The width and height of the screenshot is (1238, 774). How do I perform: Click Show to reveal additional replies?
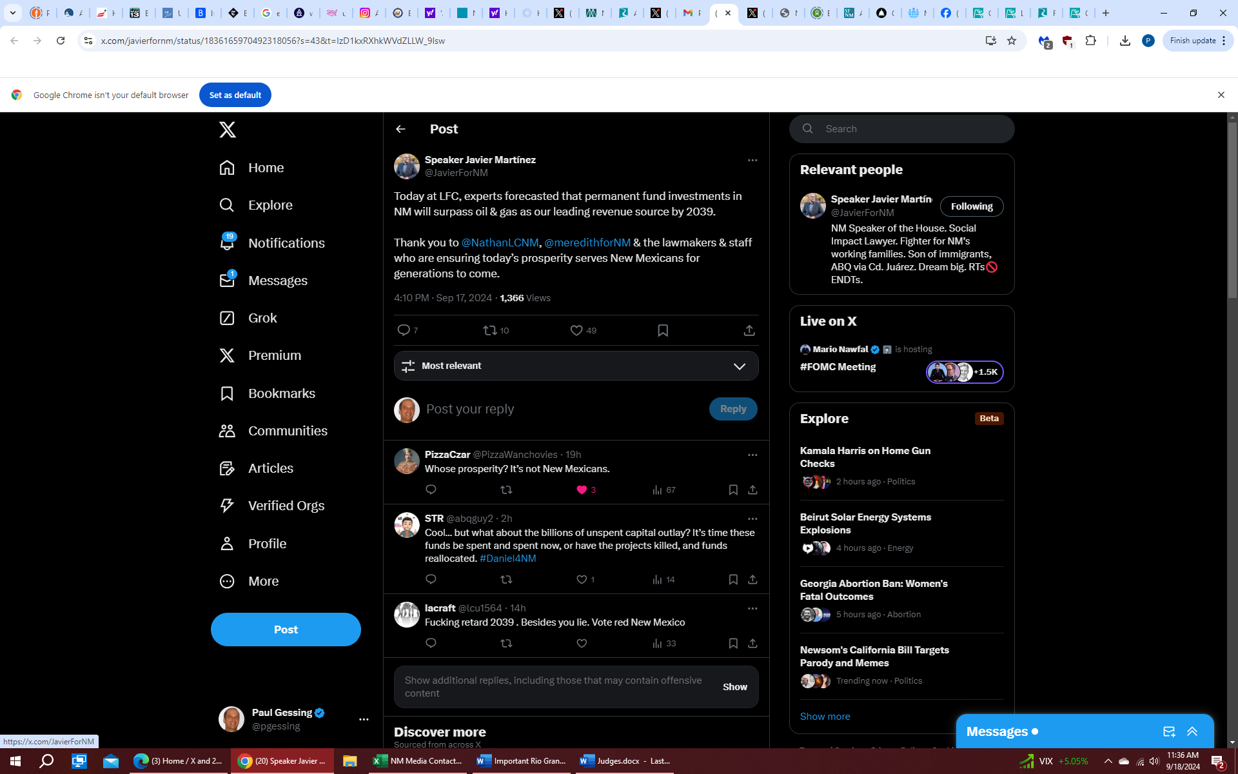coord(734,687)
